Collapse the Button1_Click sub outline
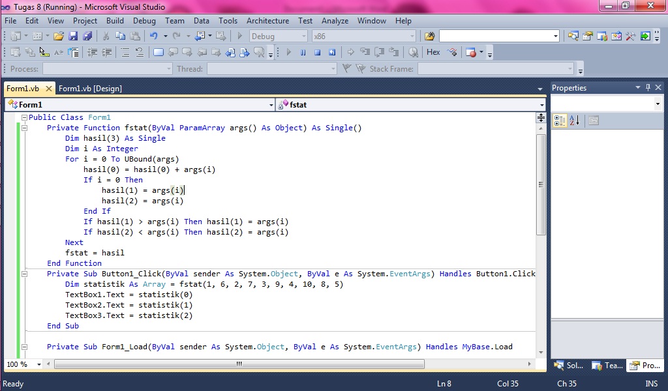668x391 pixels. 24,274
